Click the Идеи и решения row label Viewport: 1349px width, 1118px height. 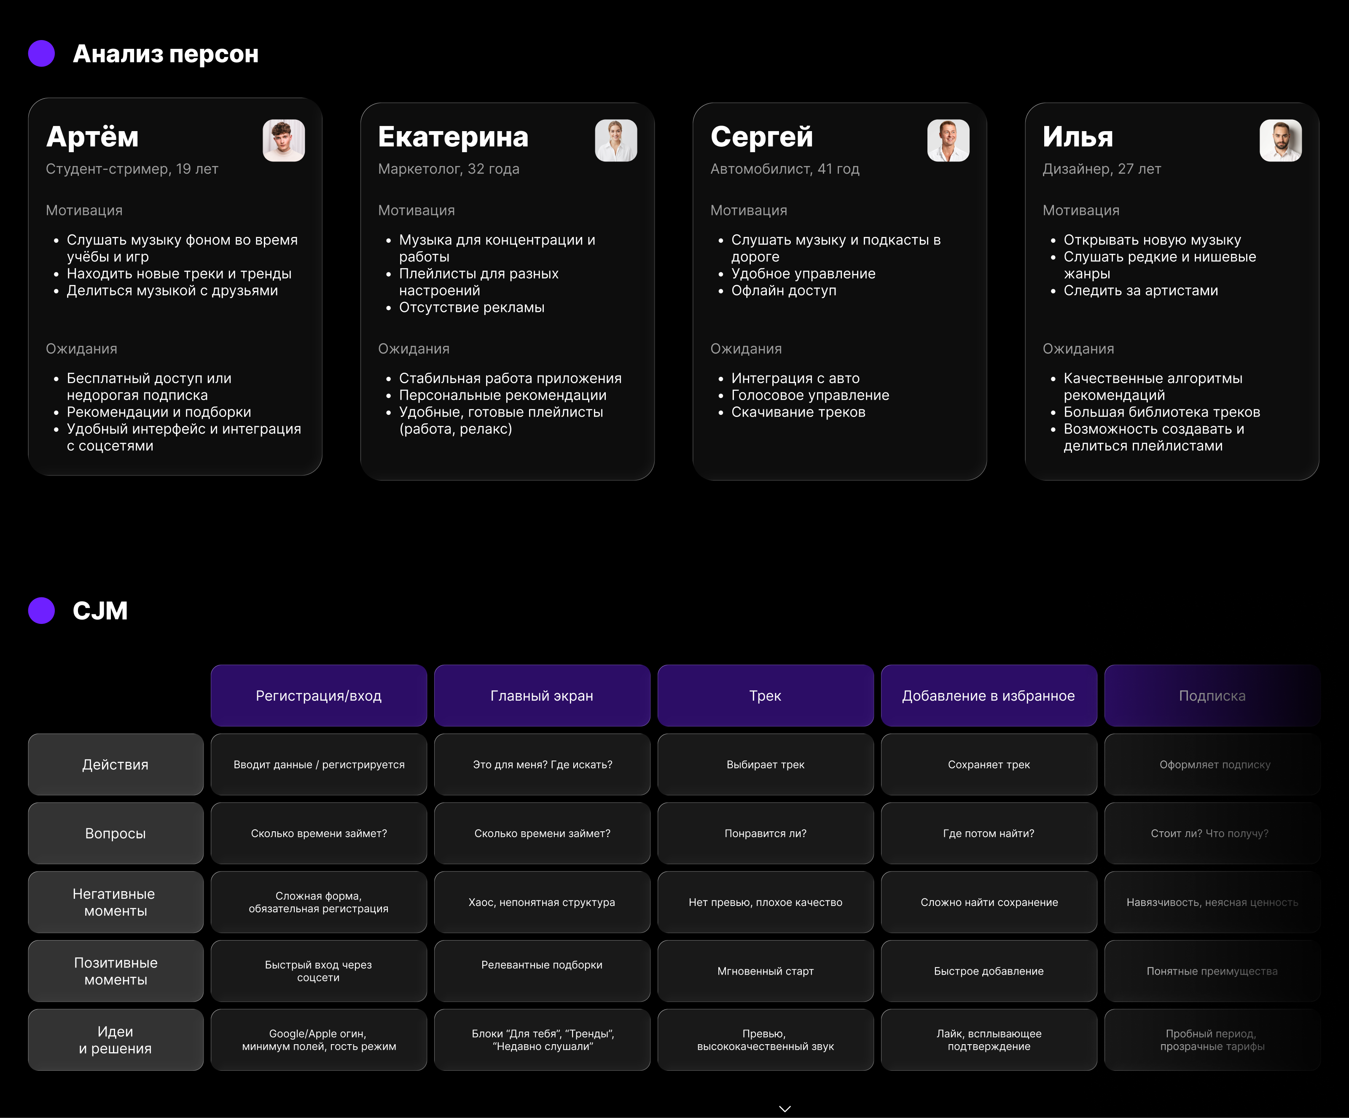(116, 1040)
